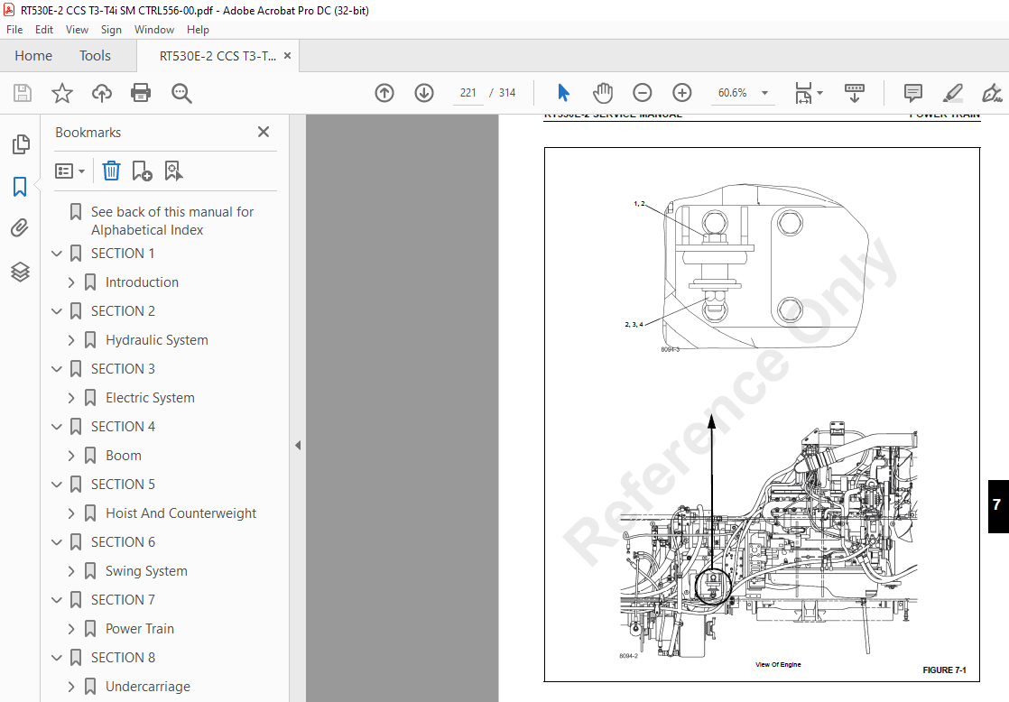The height and width of the screenshot is (702, 1009).
Task: Select the highlighter pen tool
Action: [x=952, y=93]
